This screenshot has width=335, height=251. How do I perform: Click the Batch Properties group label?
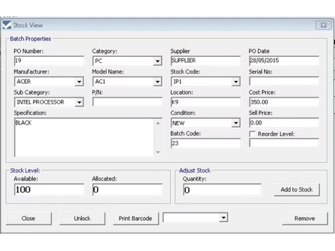pos(30,39)
